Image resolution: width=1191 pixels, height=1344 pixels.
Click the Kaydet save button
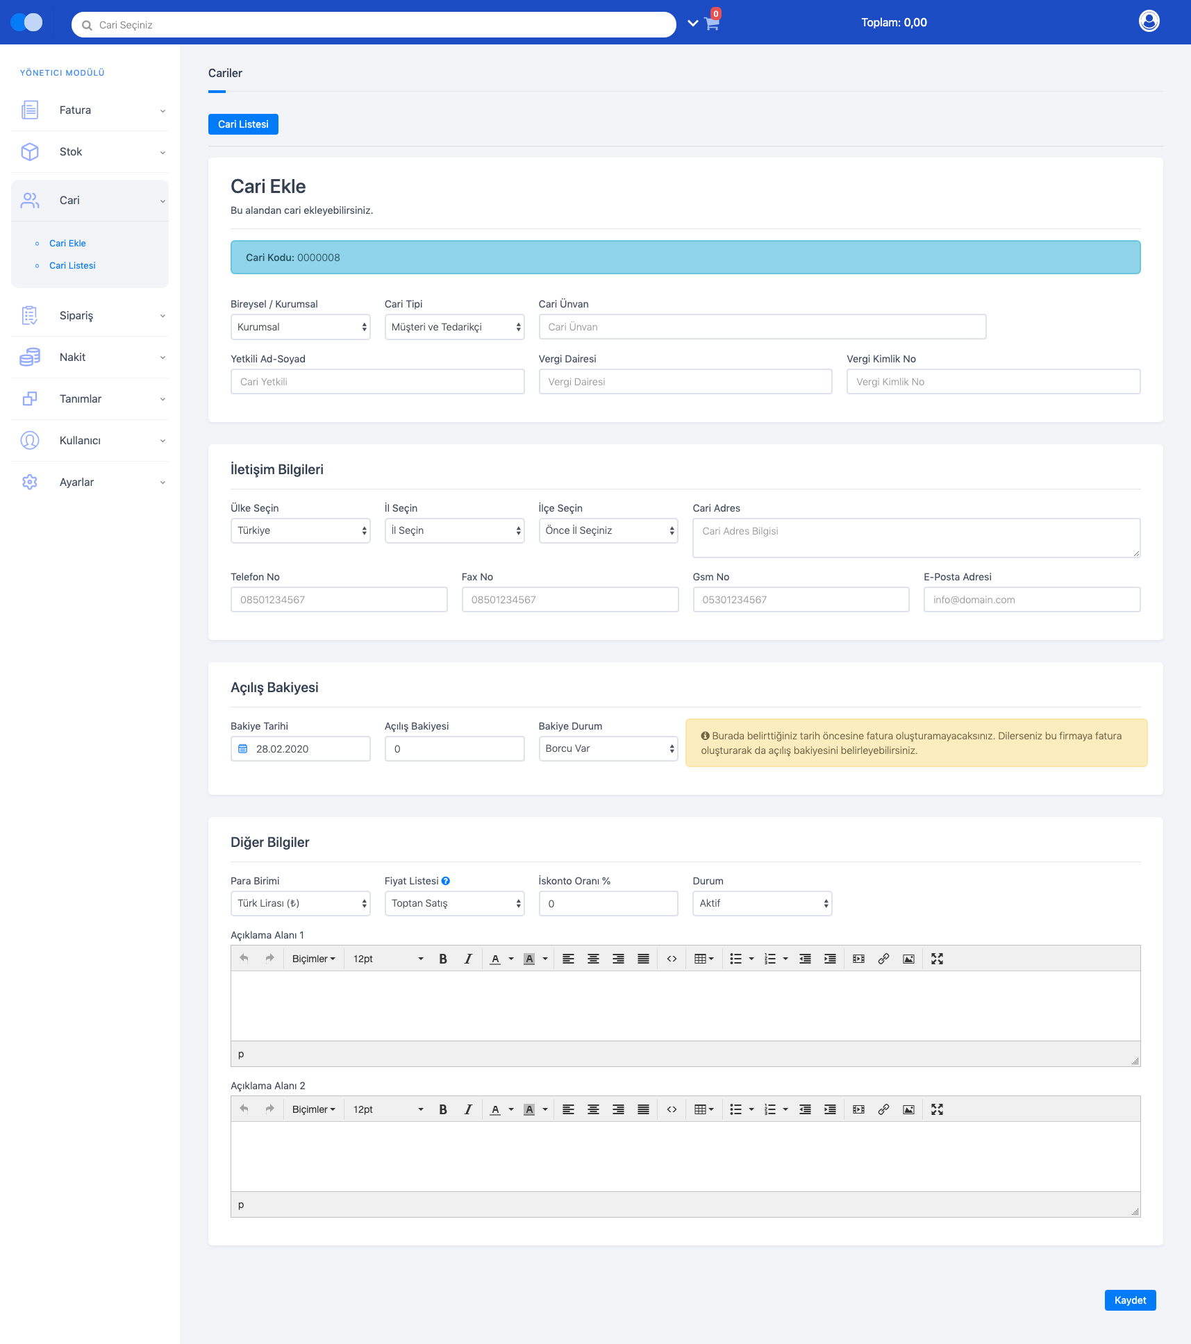pos(1130,1300)
